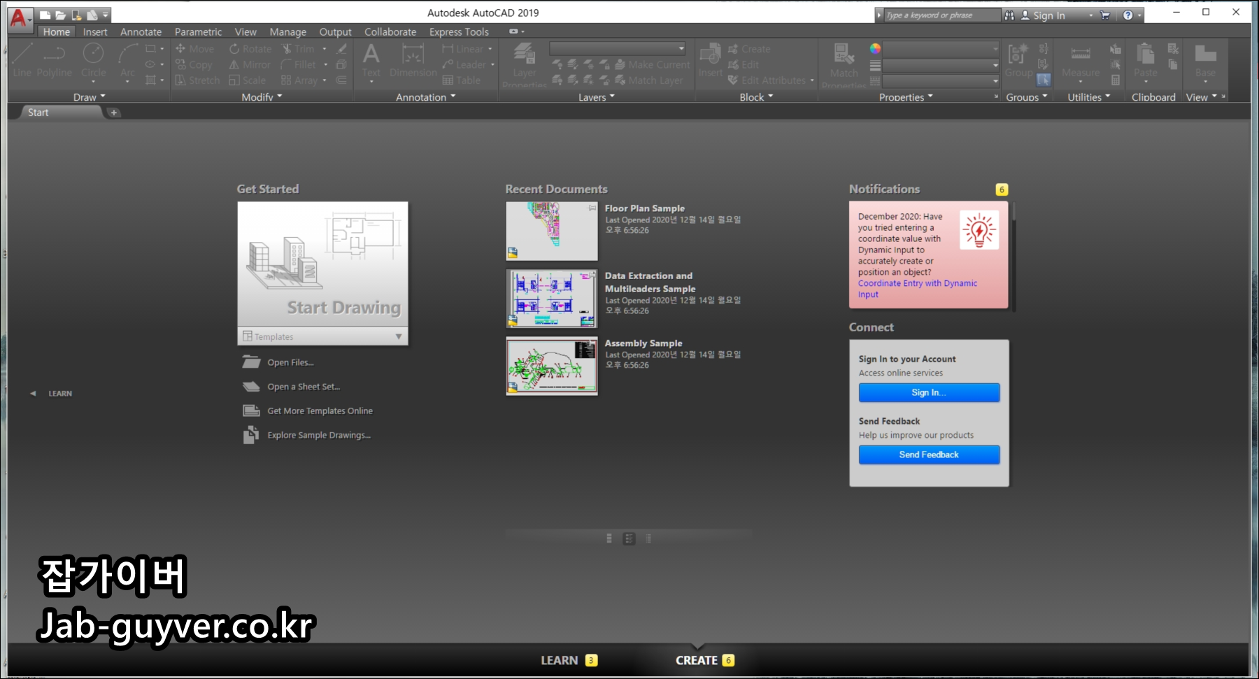This screenshot has width=1259, height=679.
Task: Select the Erase tool icon
Action: pyautogui.click(x=341, y=49)
